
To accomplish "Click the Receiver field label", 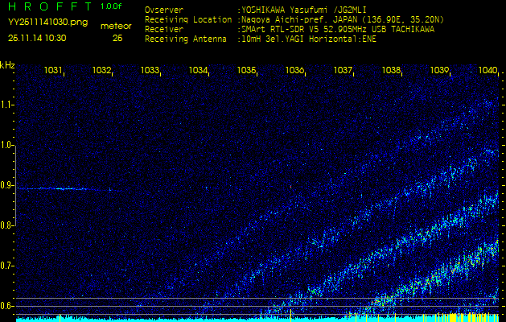I will [x=164, y=30].
